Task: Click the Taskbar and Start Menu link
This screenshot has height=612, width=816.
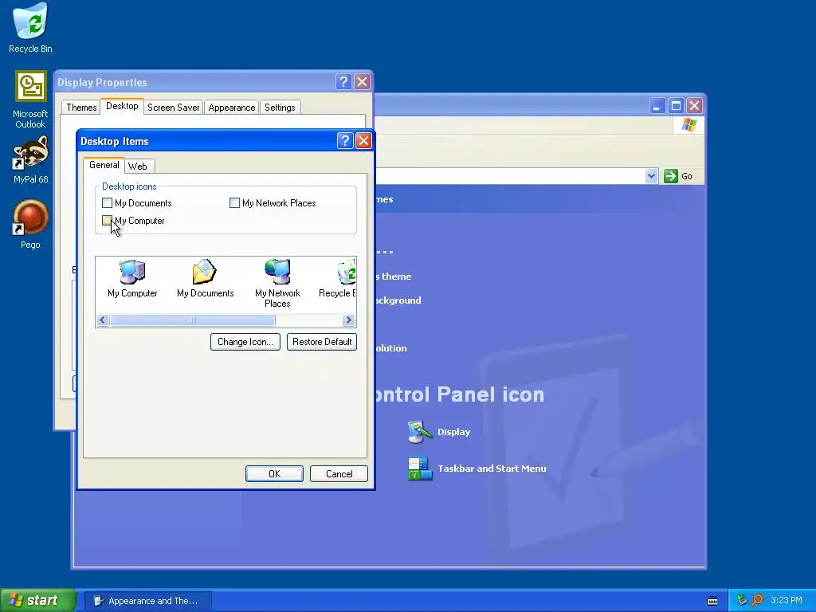Action: (492, 469)
